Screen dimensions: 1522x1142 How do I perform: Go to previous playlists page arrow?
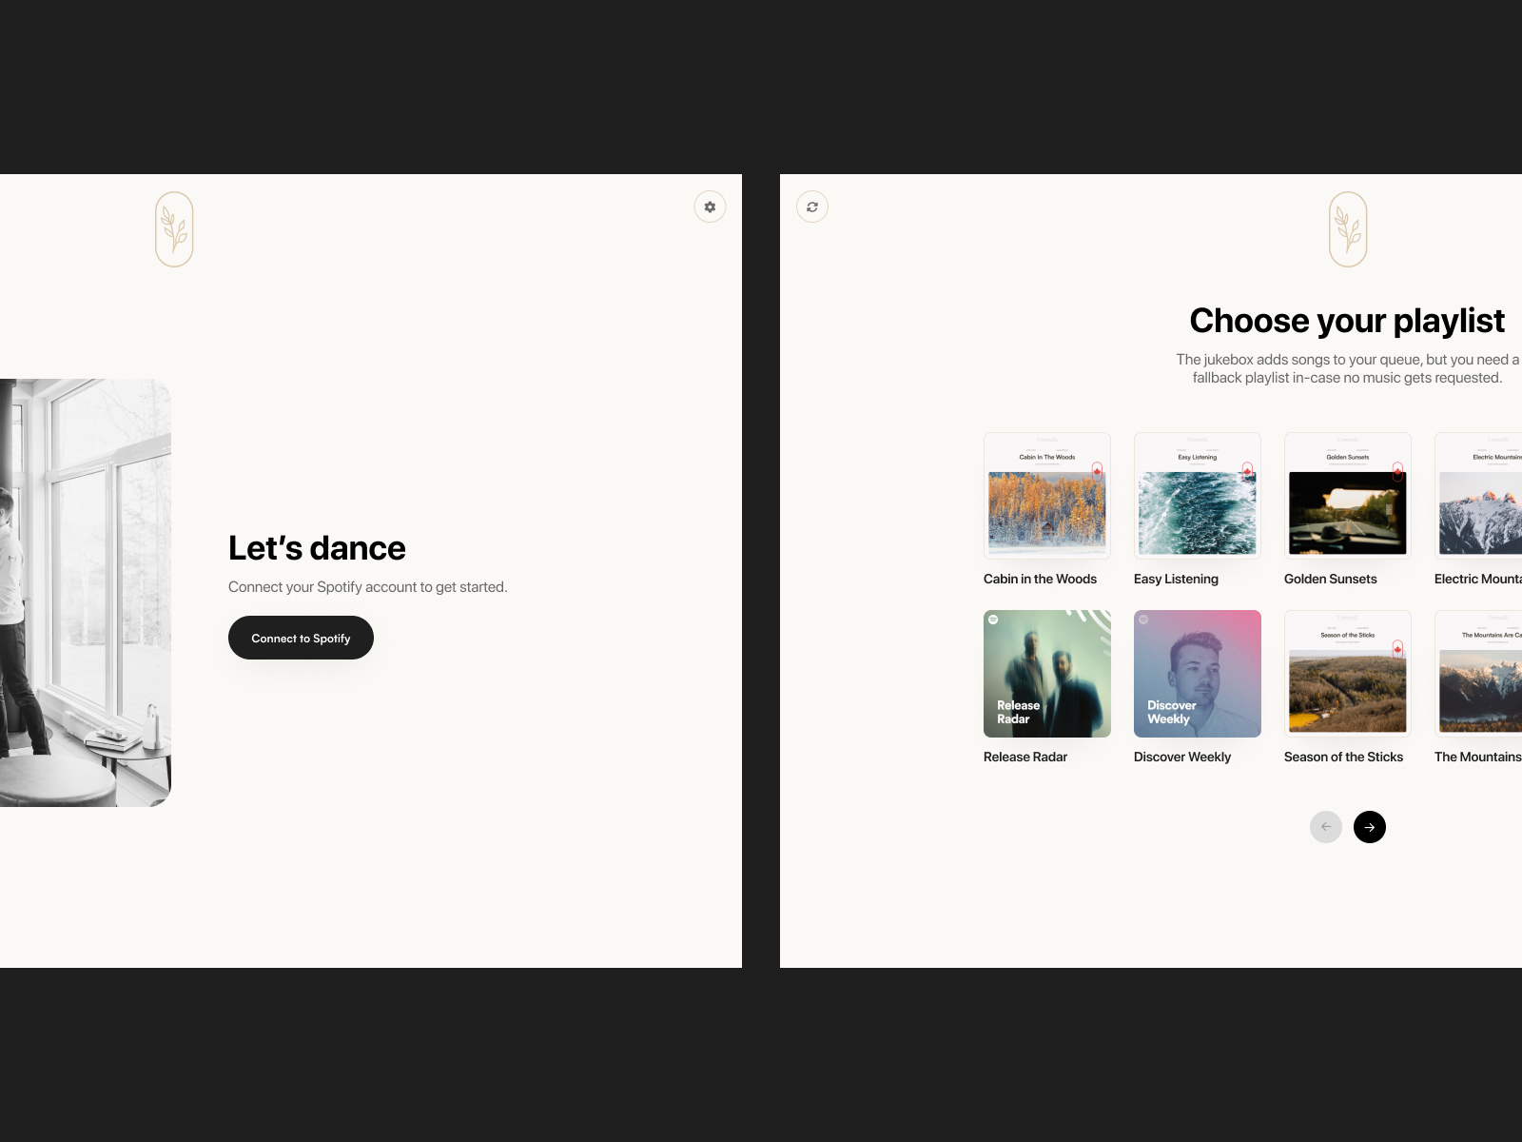1325,827
